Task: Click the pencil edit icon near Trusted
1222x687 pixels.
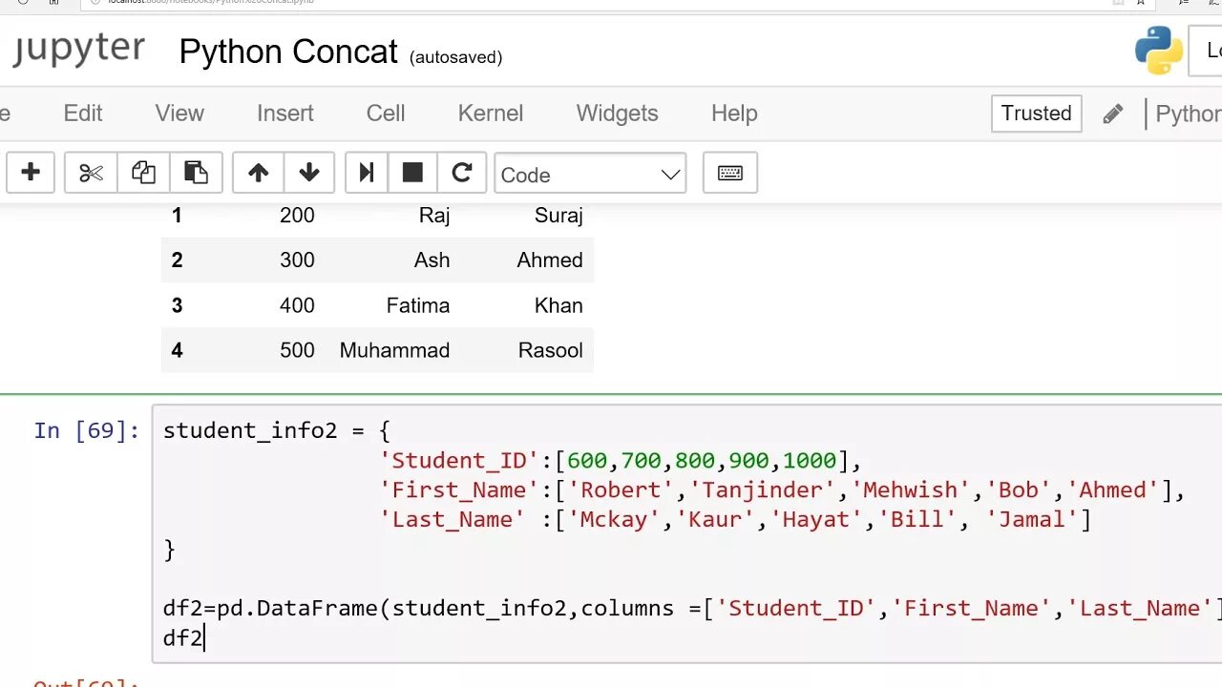Action: click(x=1112, y=114)
